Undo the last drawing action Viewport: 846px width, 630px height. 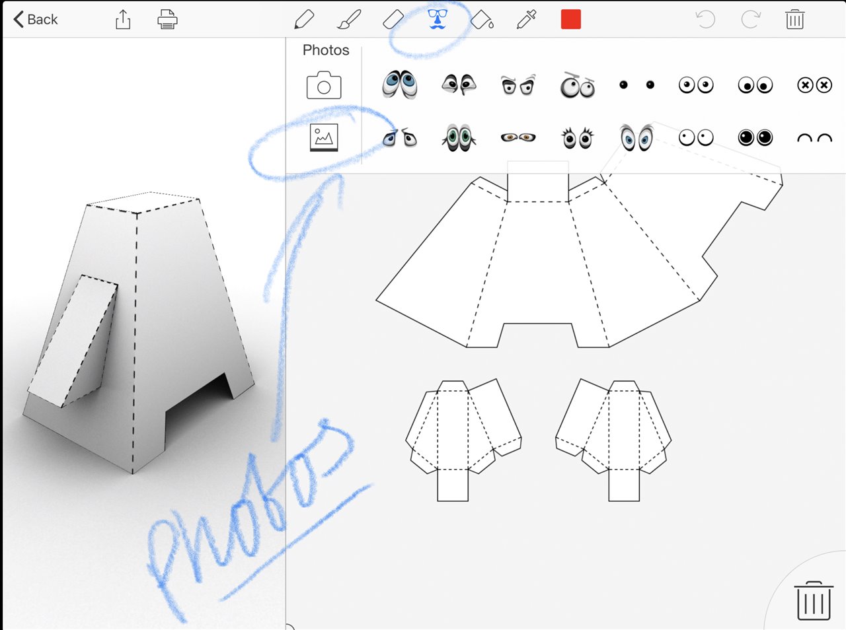coord(706,20)
